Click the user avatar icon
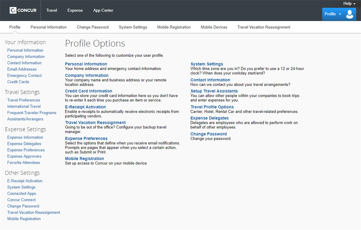The width and height of the screenshot is (361, 230). tap(350, 14)
